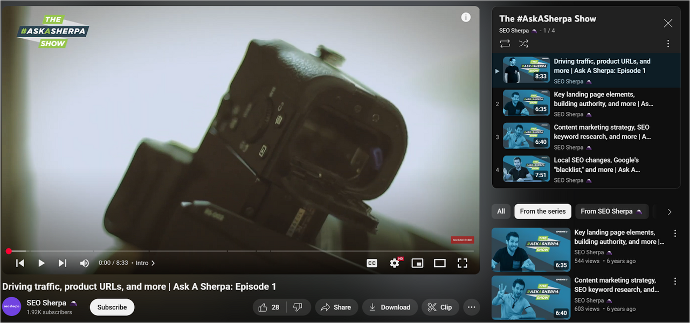Viewport: 690px width, 323px height.
Task: Mute the video volume
Action: [85, 263]
